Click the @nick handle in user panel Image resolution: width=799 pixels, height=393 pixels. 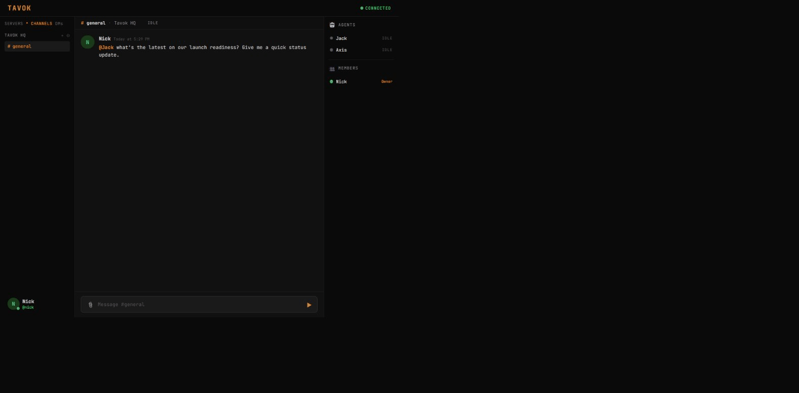coord(28,308)
